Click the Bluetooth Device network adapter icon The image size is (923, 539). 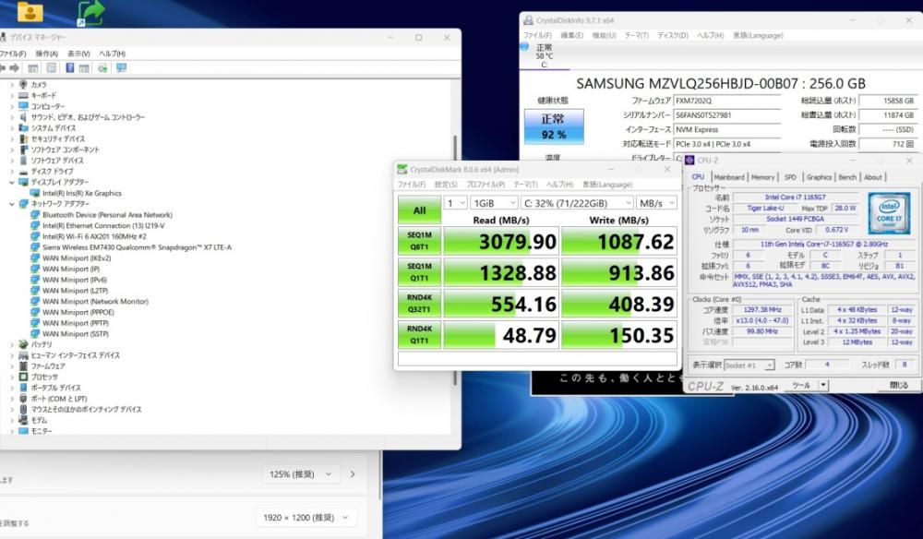click(x=35, y=215)
